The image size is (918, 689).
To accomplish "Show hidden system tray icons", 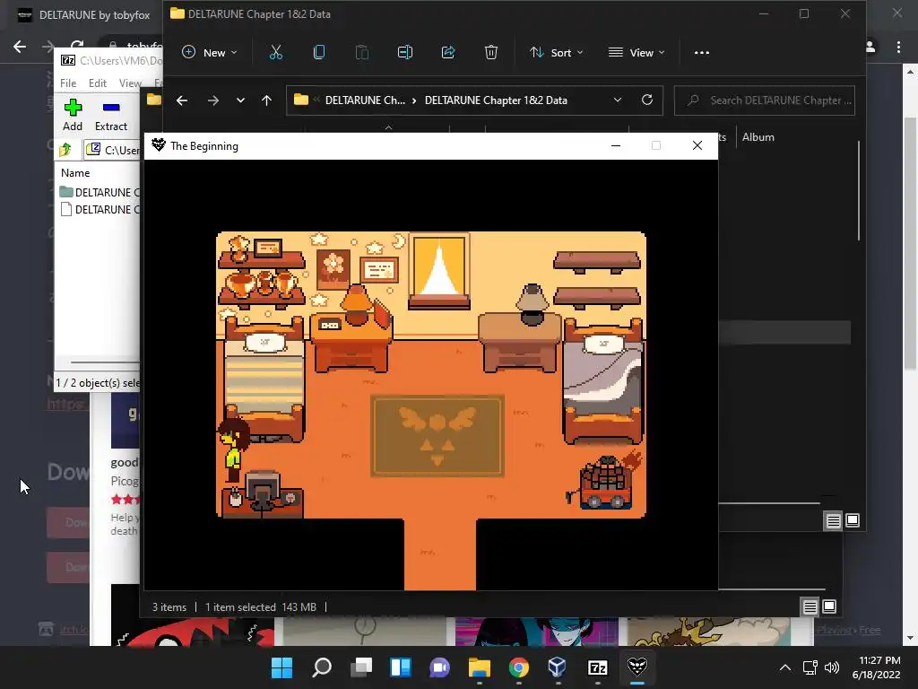I will (x=785, y=667).
